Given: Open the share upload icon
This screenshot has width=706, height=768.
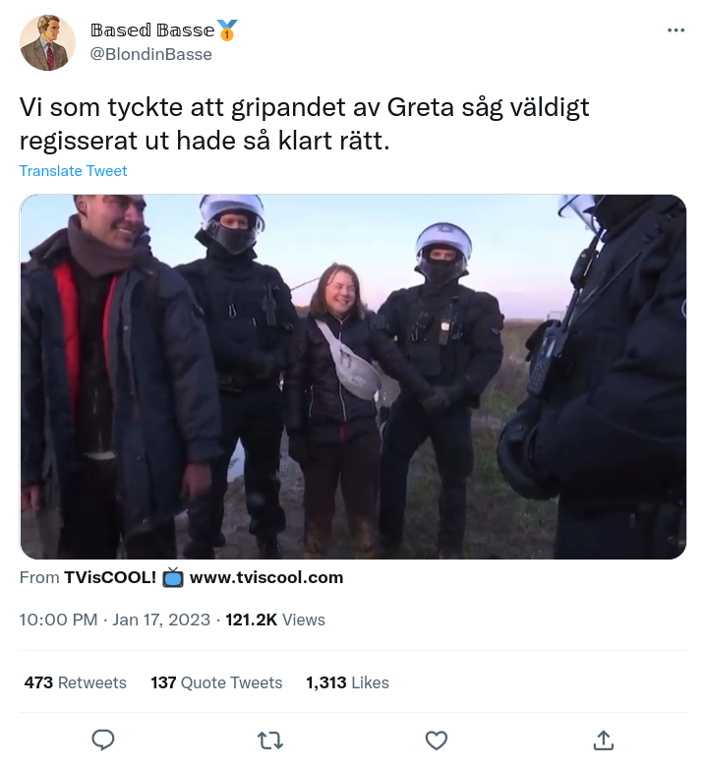Looking at the screenshot, I should [x=603, y=740].
